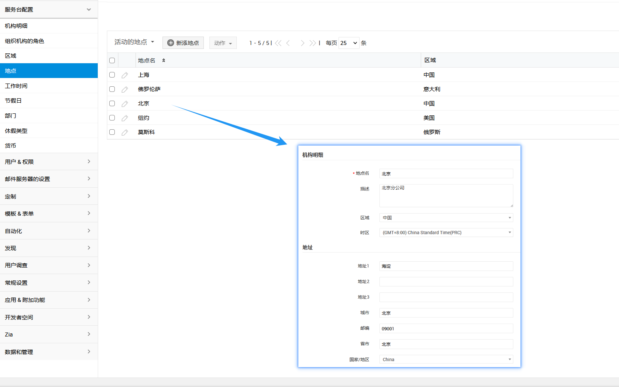Click the 地址1 input field
The width and height of the screenshot is (619, 387).
click(x=446, y=266)
